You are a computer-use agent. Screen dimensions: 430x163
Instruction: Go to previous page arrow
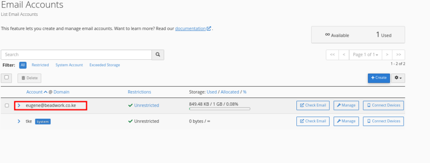click(x=344, y=55)
